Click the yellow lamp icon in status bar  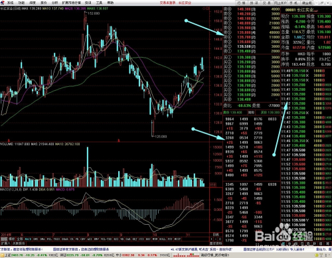(x=2, y=255)
